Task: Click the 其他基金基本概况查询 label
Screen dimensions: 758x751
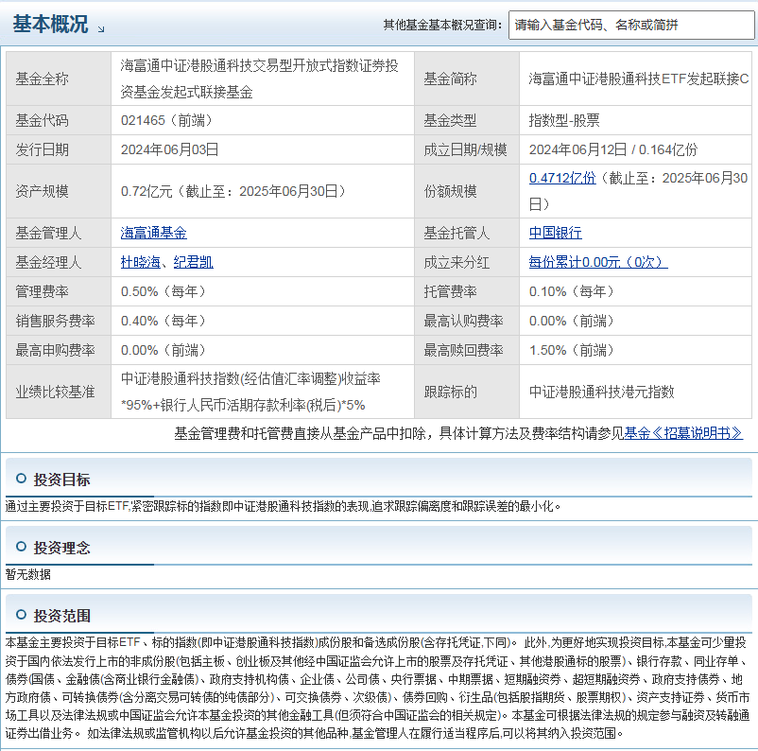Action: tap(442, 25)
